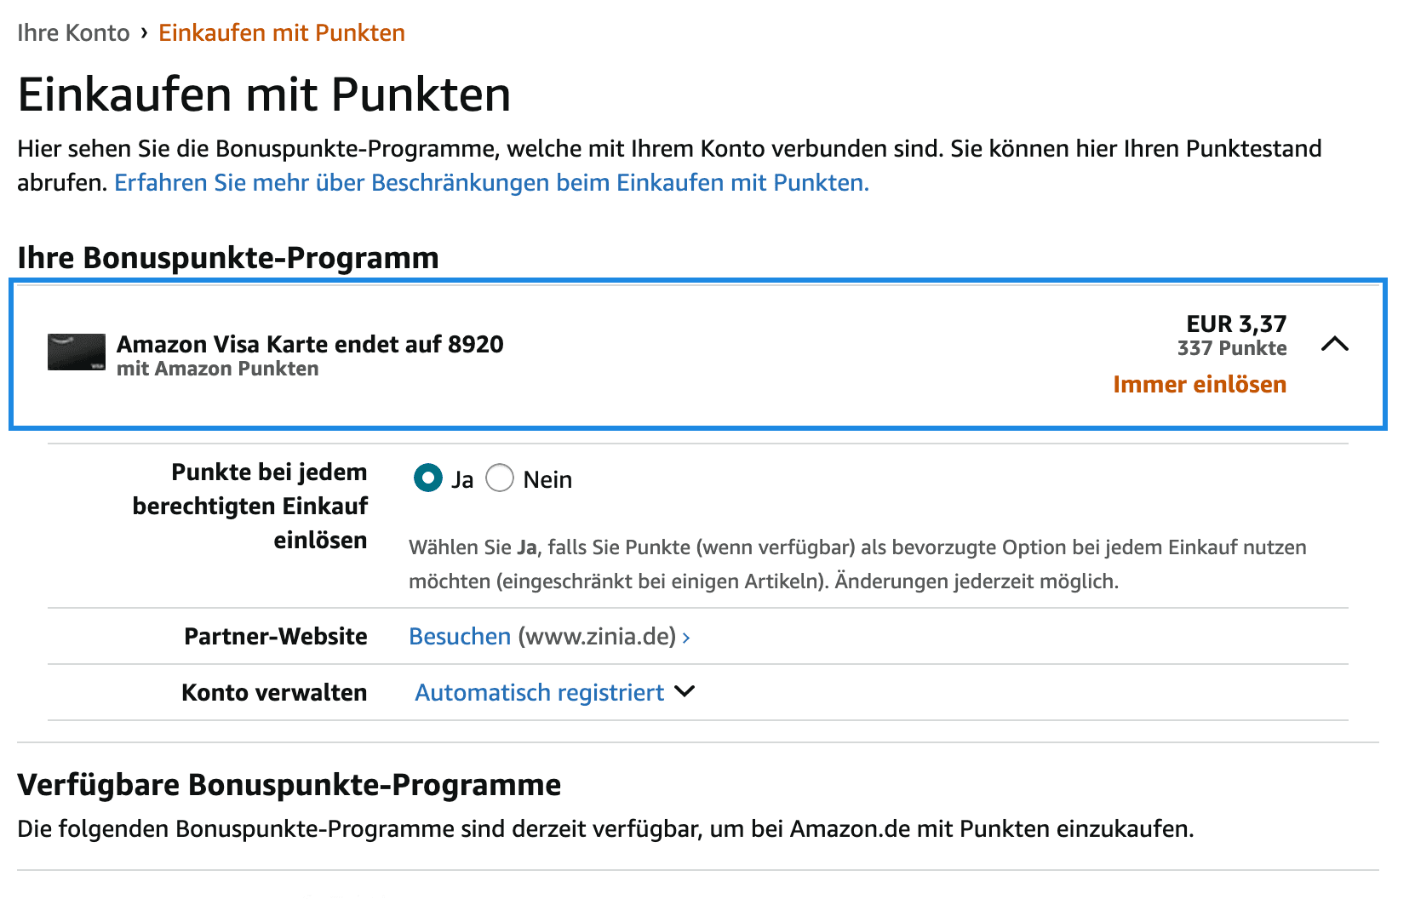This screenshot has height=899, width=1415.
Task: Expand the chevron beside "Automatisch registriert"
Action: pos(685,691)
